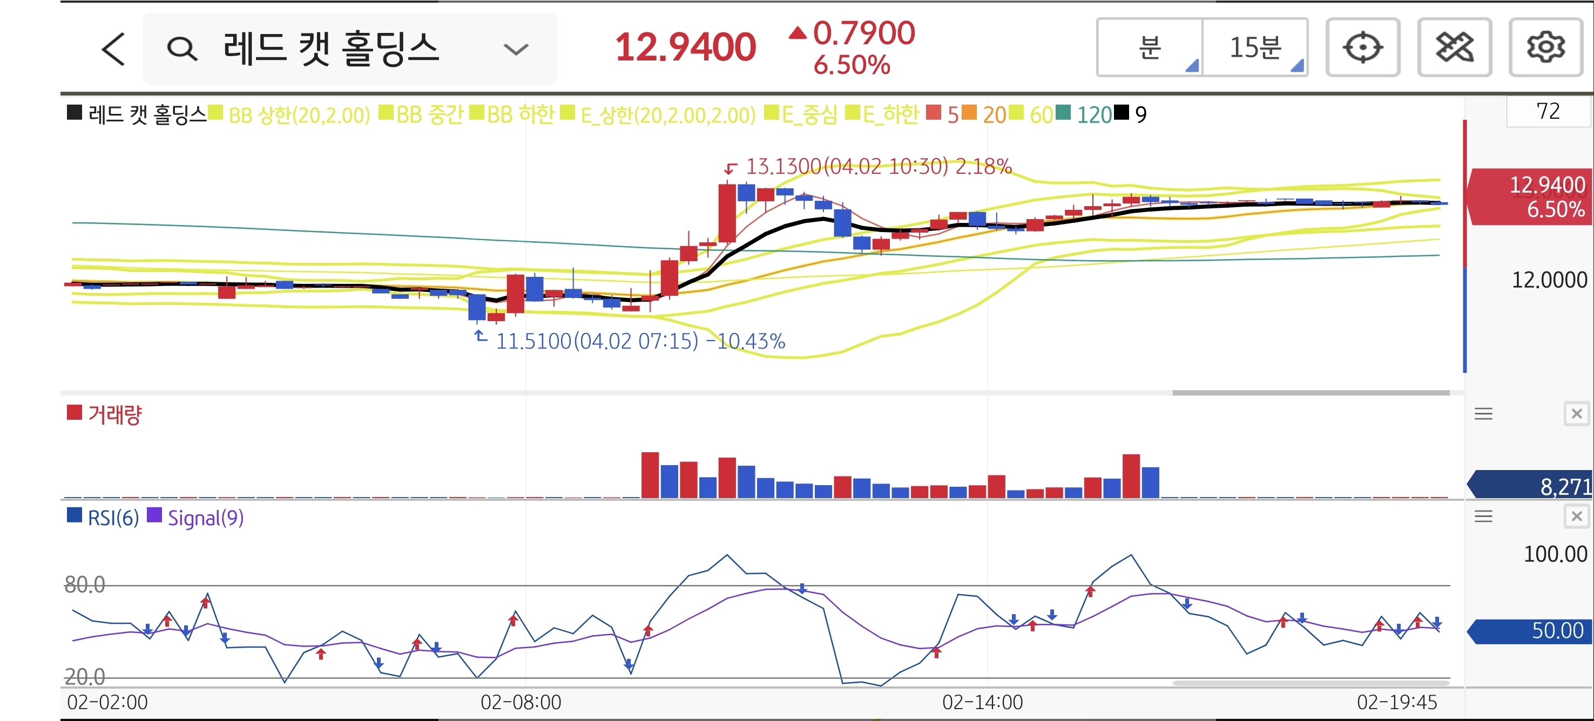The image size is (1594, 721).
Task: Open the RSI panel hamburger menu
Action: tap(1483, 516)
